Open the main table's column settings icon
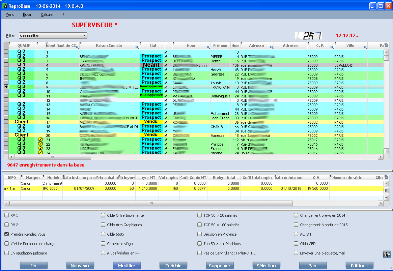The width and height of the screenshot is (393, 271). click(386, 46)
